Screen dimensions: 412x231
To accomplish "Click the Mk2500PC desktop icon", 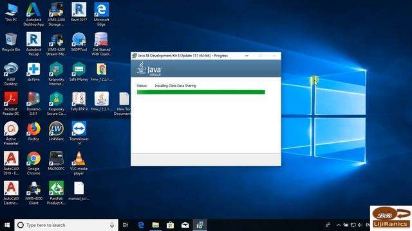I will 56,161.
